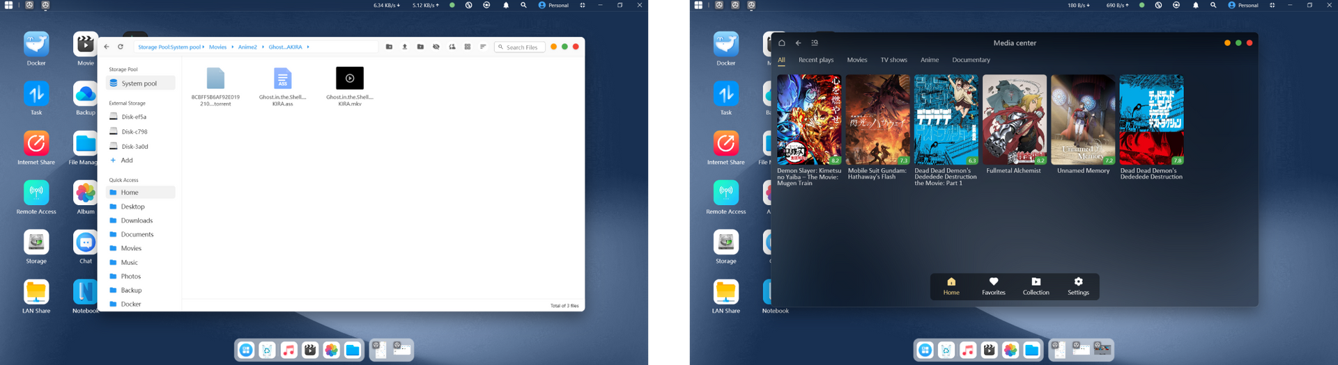The image size is (1338, 365).
Task: Expand the arrow after Anime2 breadcrumb
Action: pyautogui.click(x=263, y=47)
